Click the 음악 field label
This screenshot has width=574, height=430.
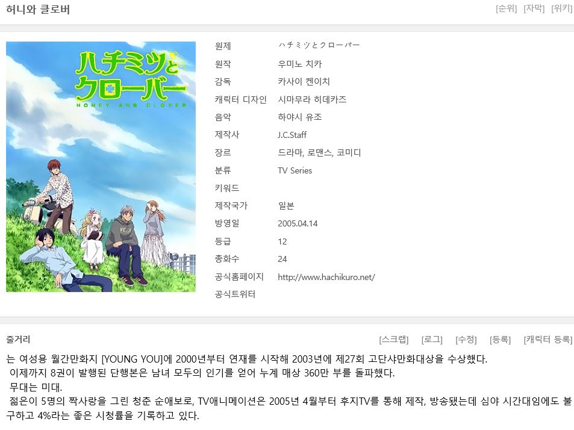pos(223,117)
